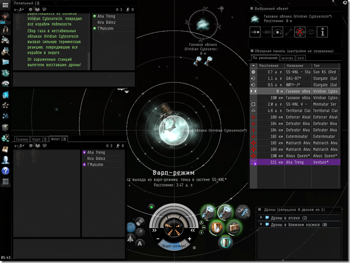This screenshot has height=263, width=350.
Task: Click the Fleet chat message input field
Action: [69, 248]
